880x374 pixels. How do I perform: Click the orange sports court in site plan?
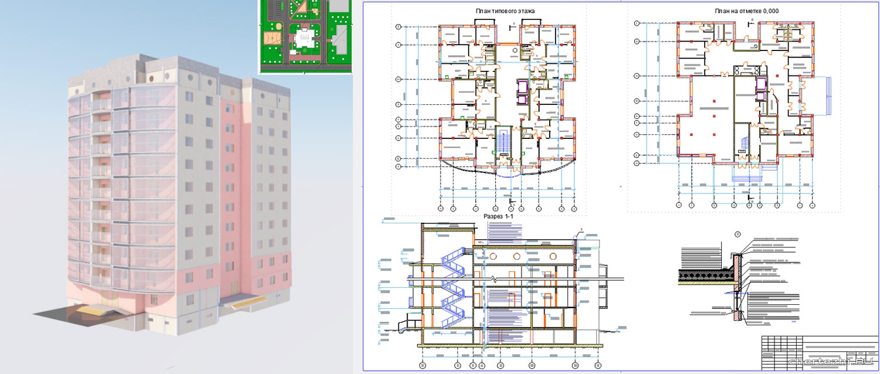coord(272,38)
